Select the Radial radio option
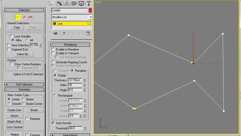241x136 pixels. point(55,75)
